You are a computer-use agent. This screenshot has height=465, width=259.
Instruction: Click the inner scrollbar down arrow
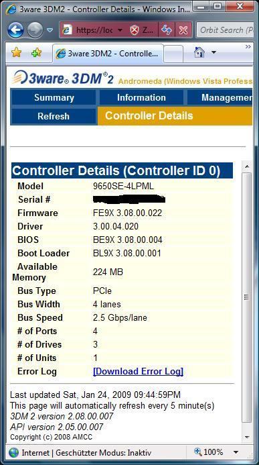click(x=246, y=437)
